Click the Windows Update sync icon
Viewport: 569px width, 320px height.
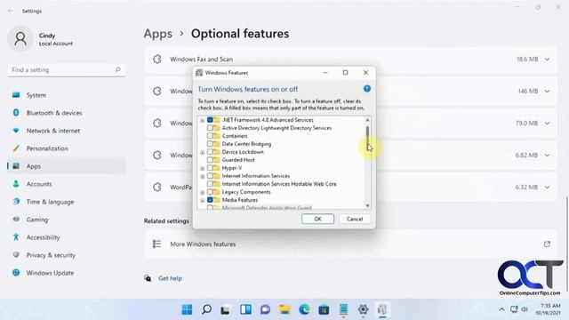(x=16, y=273)
